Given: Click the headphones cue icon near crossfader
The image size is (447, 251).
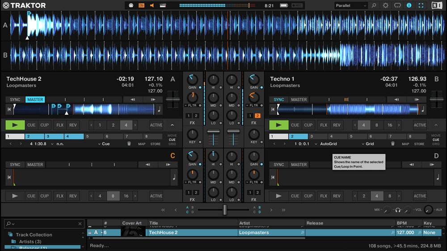Looking at the screenshot, I should point(397,210).
